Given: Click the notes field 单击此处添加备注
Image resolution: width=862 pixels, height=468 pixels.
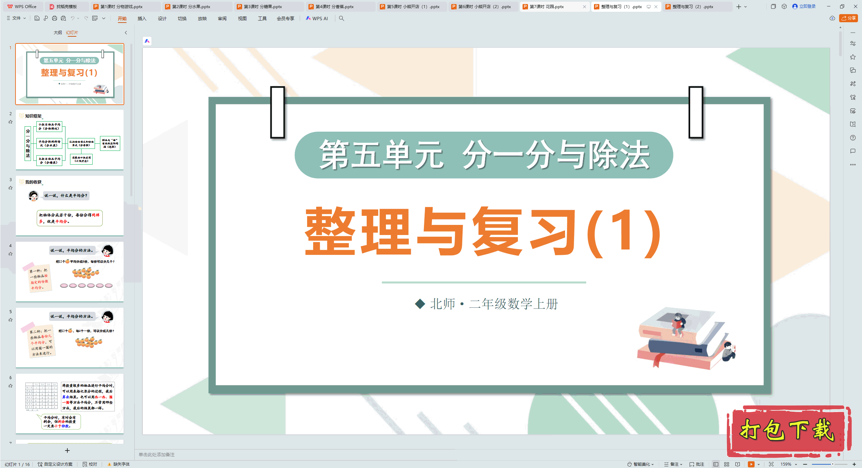Looking at the screenshot, I should click(x=157, y=455).
